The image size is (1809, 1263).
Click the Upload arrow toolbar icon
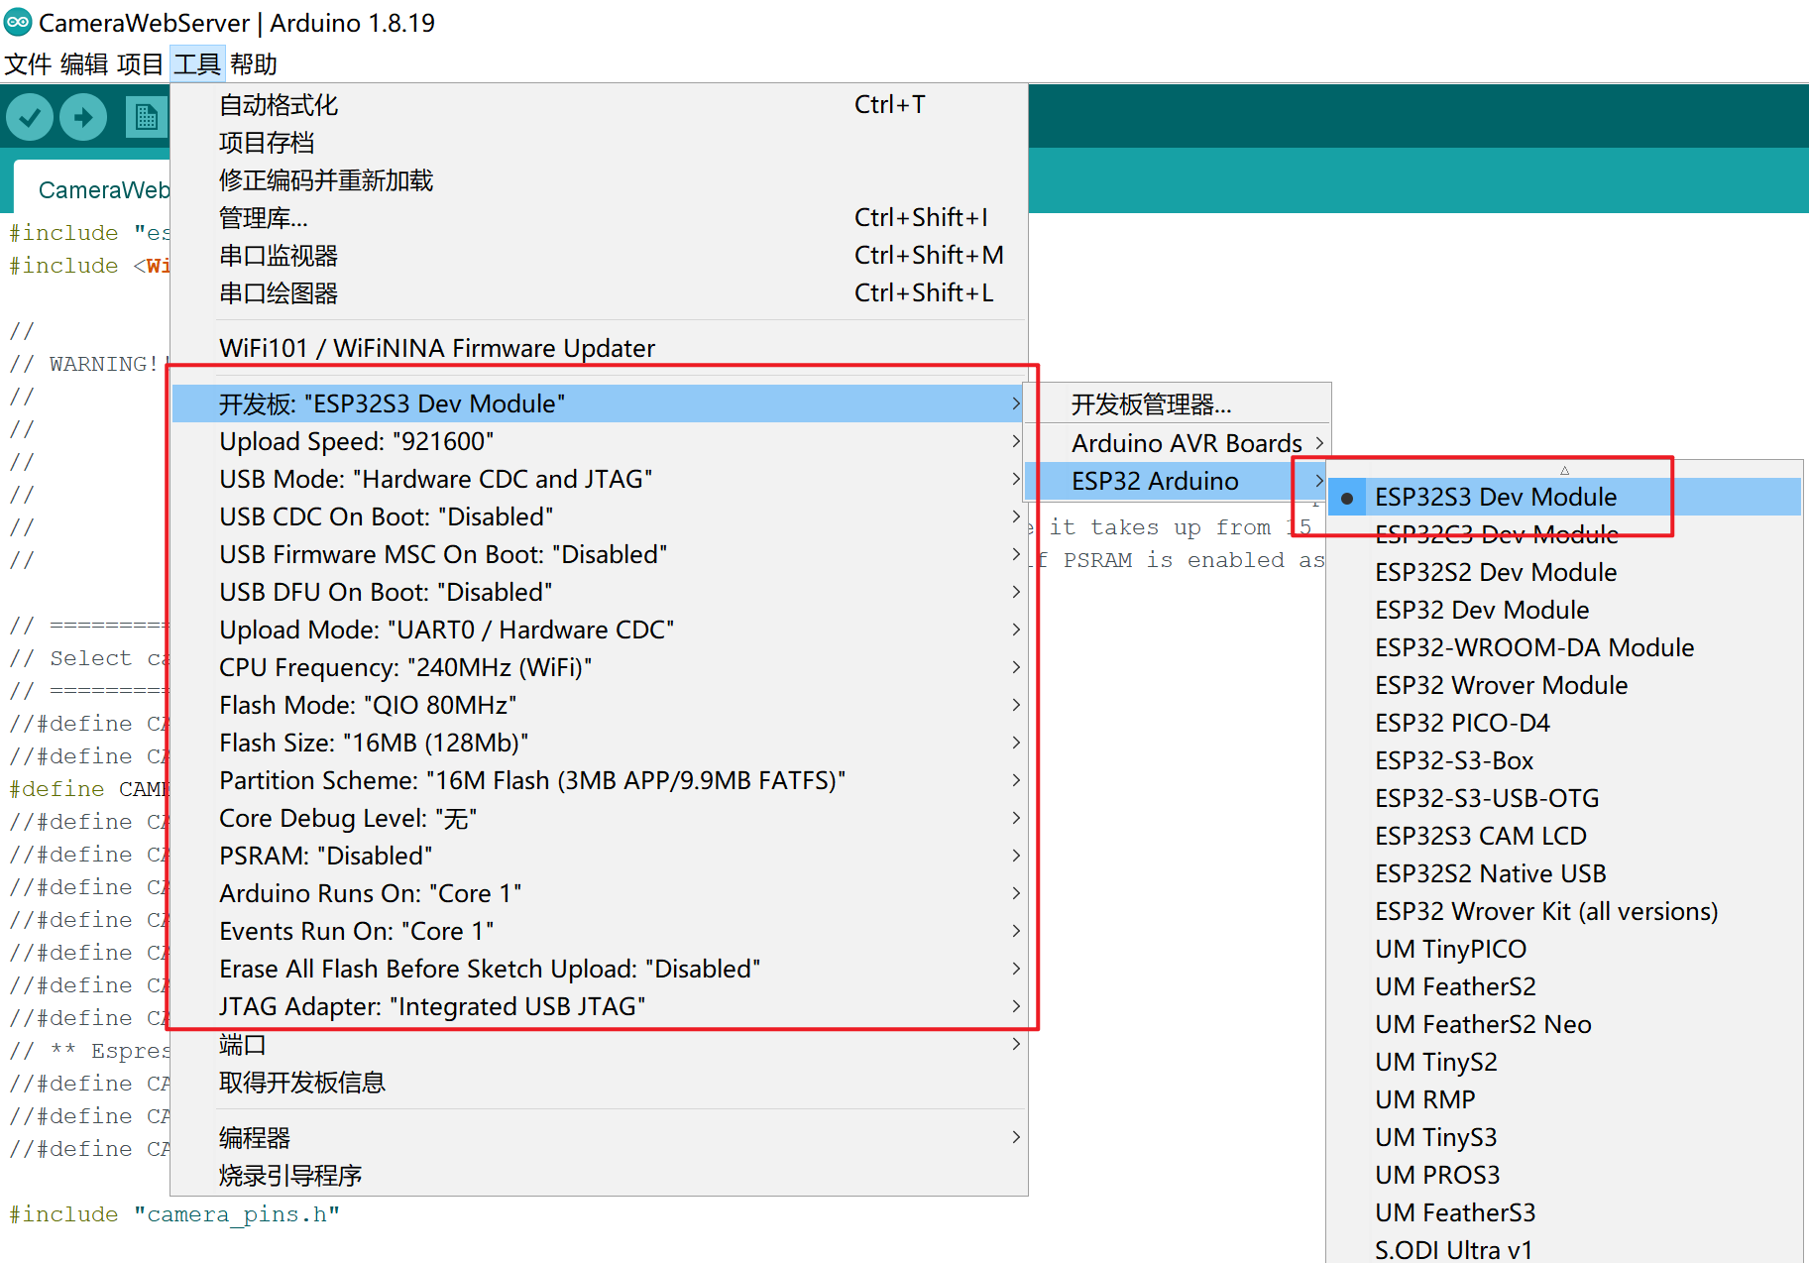[83, 118]
